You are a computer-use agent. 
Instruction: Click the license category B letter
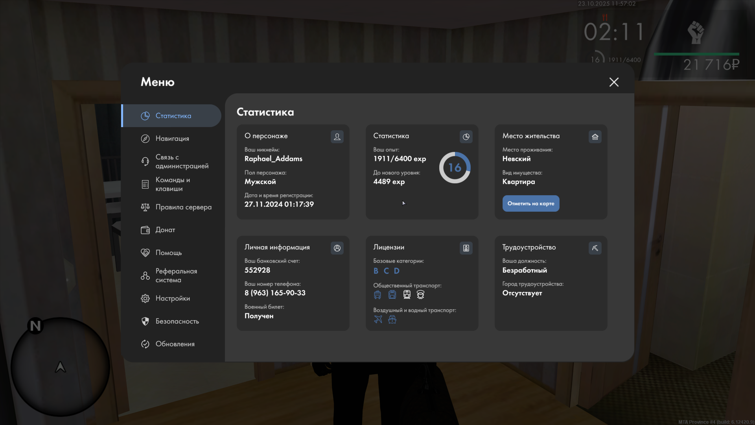376,271
